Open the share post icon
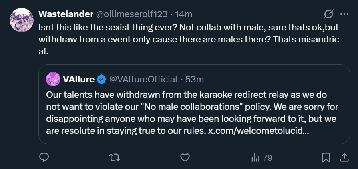The width and height of the screenshot is (358, 169). point(344,157)
